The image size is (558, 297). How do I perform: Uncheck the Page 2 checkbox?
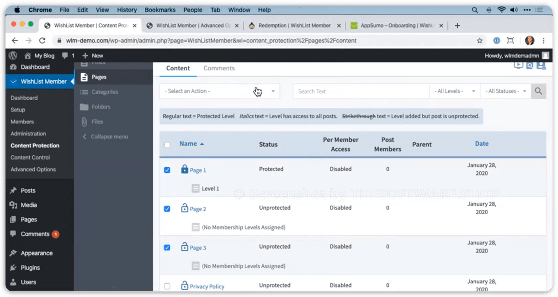(x=167, y=209)
